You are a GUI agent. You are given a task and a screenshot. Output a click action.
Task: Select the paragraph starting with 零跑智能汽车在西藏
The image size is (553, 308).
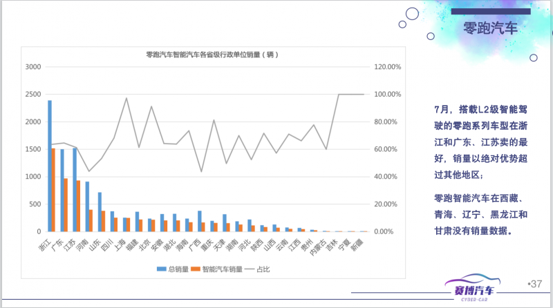click(480, 214)
